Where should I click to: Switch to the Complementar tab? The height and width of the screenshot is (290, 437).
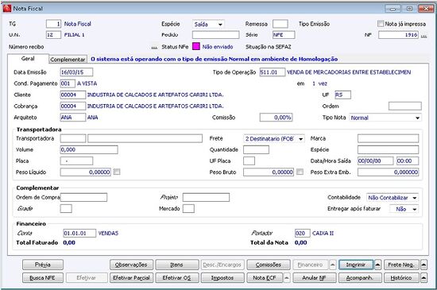point(68,60)
